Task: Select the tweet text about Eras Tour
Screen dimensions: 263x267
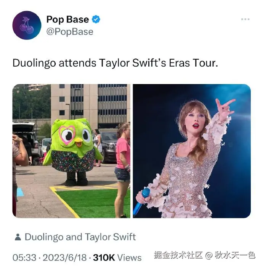Action: 115,63
